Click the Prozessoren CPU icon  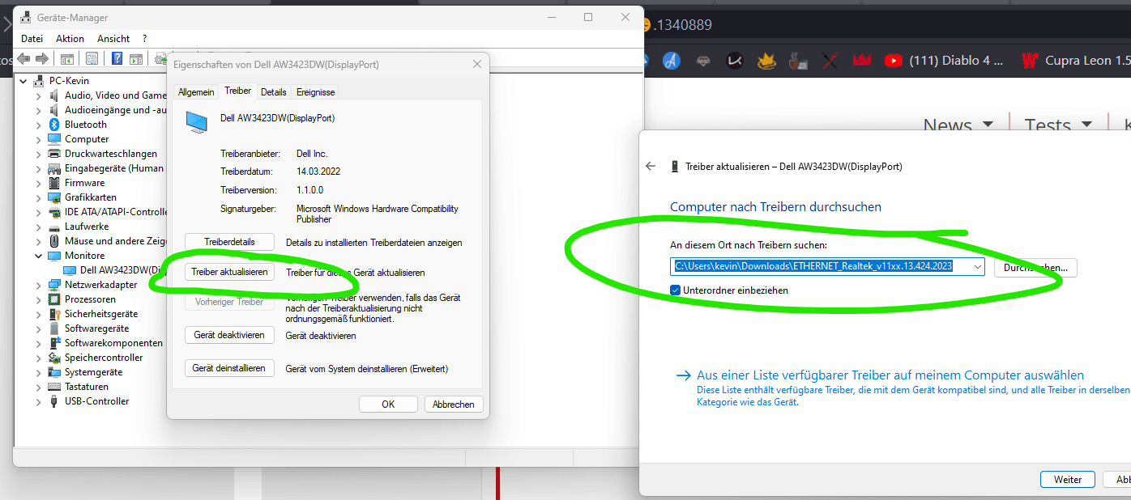[54, 299]
